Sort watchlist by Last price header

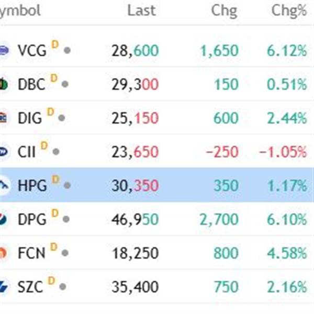(141, 10)
